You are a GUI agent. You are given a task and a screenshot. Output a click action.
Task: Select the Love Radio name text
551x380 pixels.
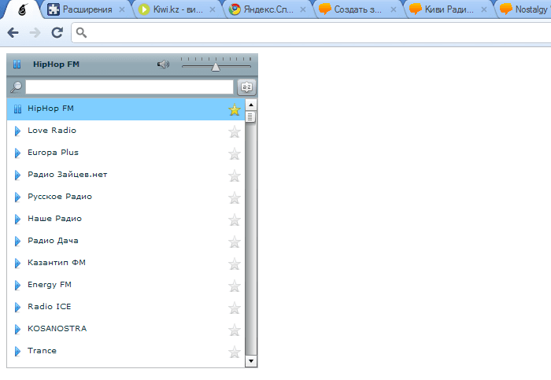(52, 131)
